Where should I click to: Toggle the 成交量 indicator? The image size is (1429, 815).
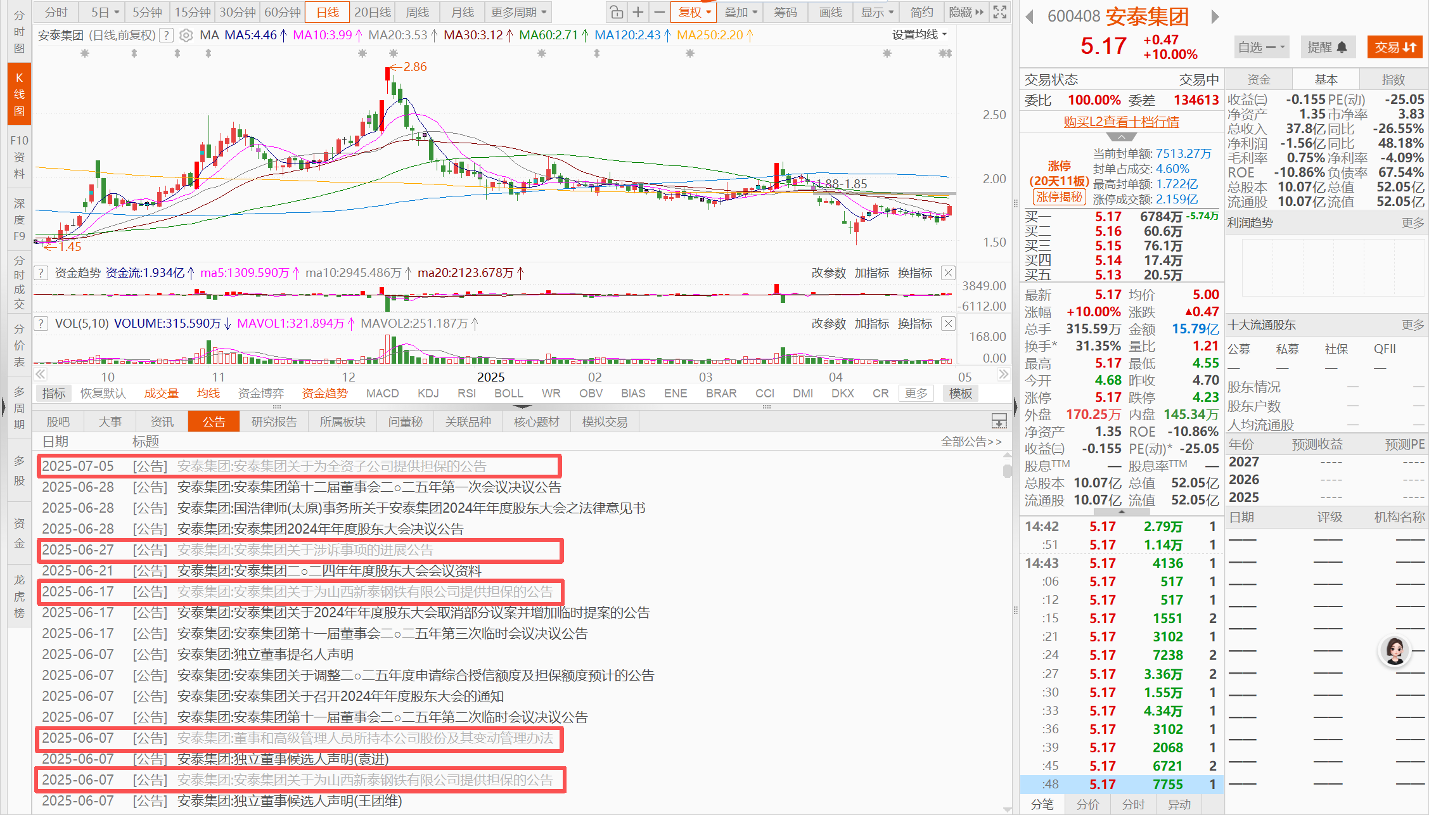tap(161, 394)
